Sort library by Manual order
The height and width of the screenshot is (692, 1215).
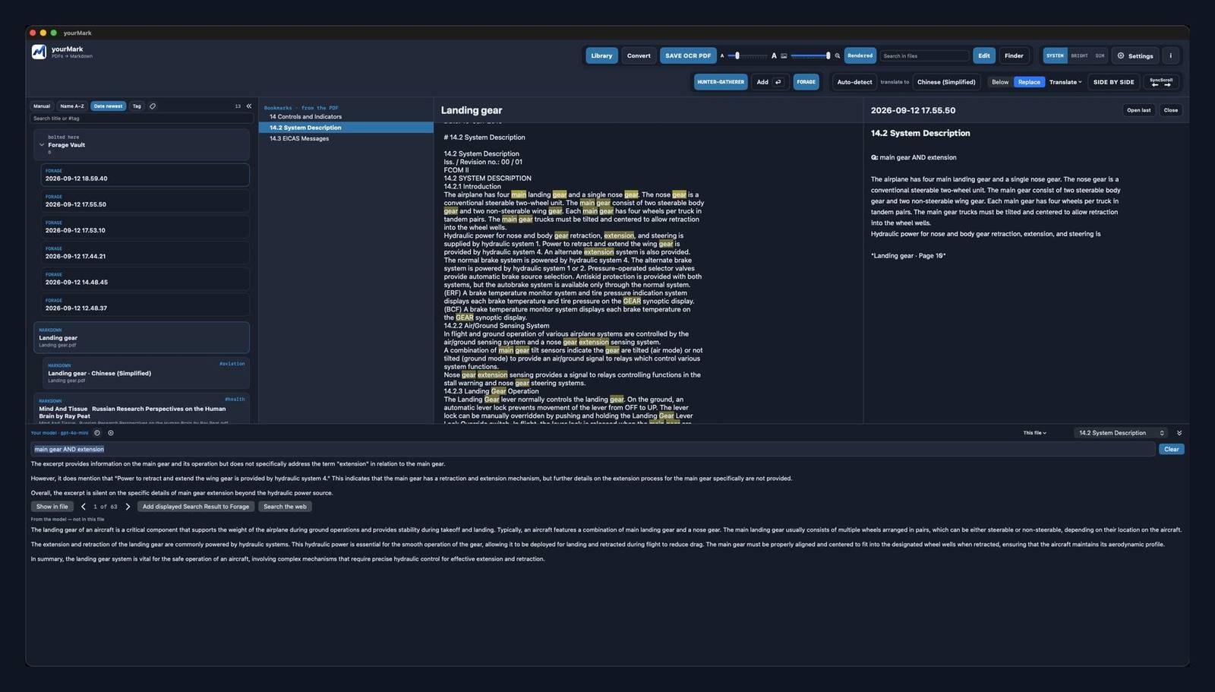coord(42,106)
